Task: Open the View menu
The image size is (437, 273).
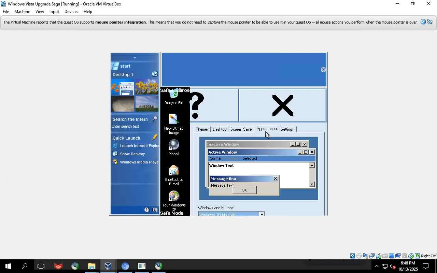Action: pos(40,12)
